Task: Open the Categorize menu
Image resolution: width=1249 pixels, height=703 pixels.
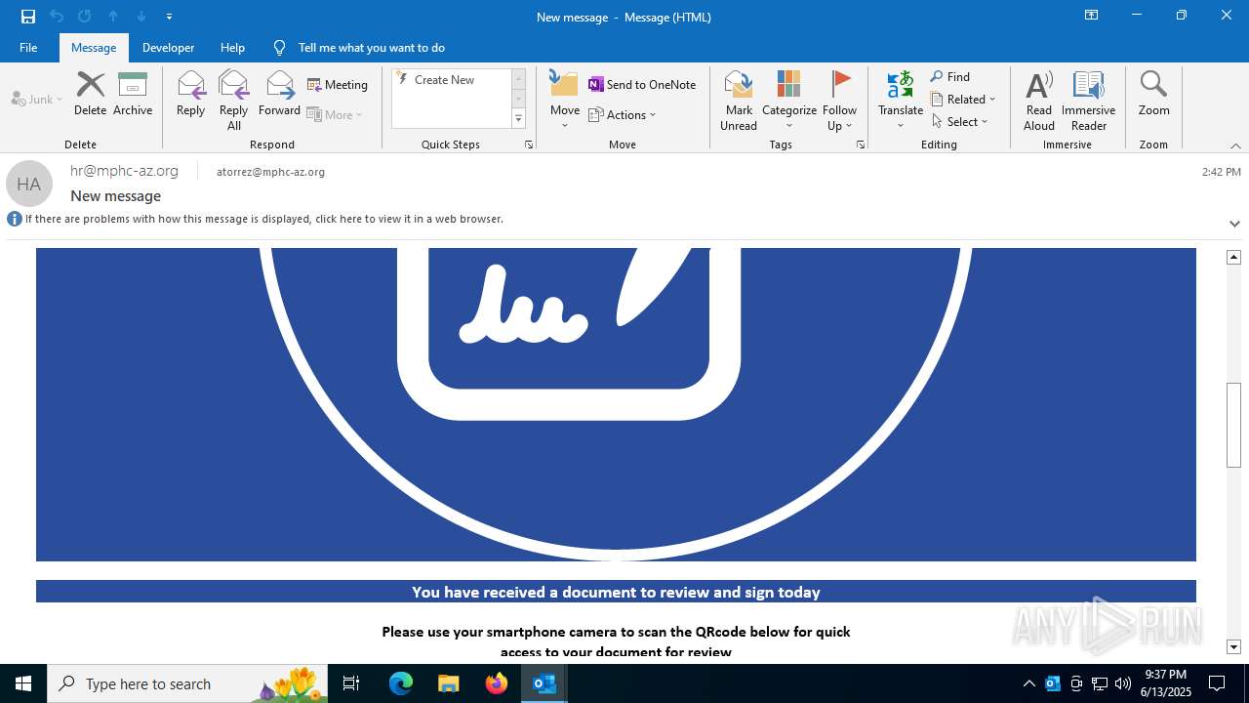Action: 789,101
